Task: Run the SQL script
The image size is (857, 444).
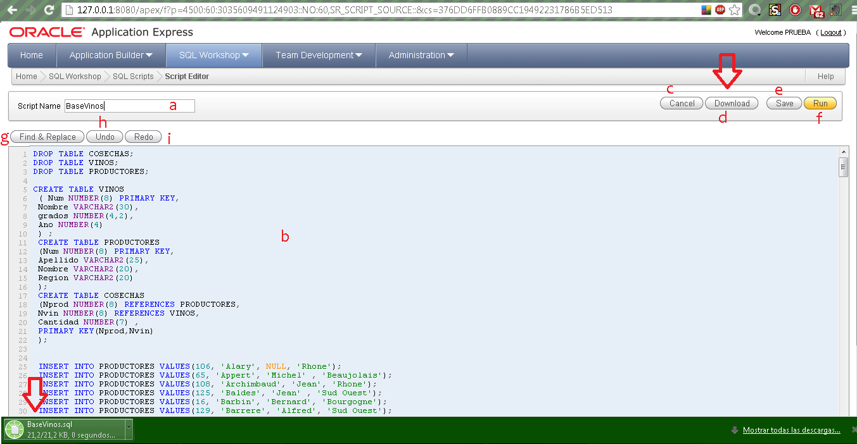Action: 820,102
